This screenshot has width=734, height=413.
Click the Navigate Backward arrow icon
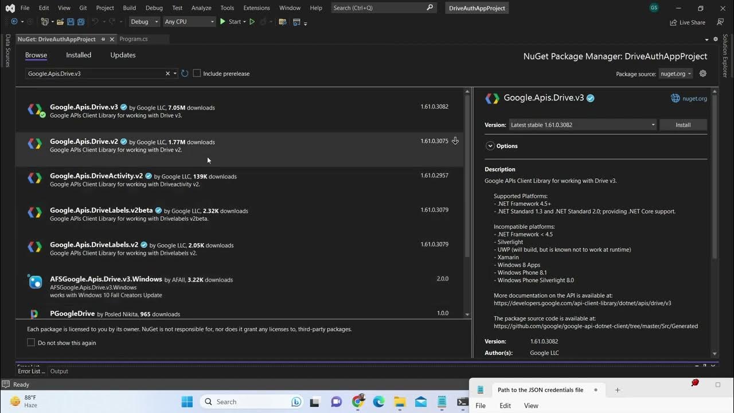point(14,22)
